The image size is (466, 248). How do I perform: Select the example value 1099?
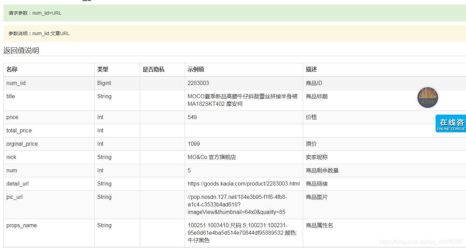pyautogui.click(x=194, y=144)
